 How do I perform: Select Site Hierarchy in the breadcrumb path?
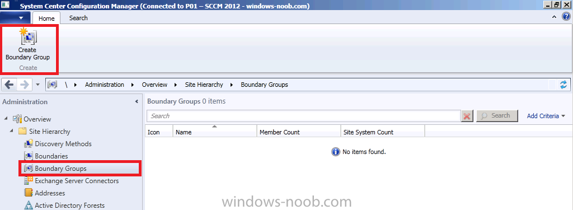[x=204, y=85]
